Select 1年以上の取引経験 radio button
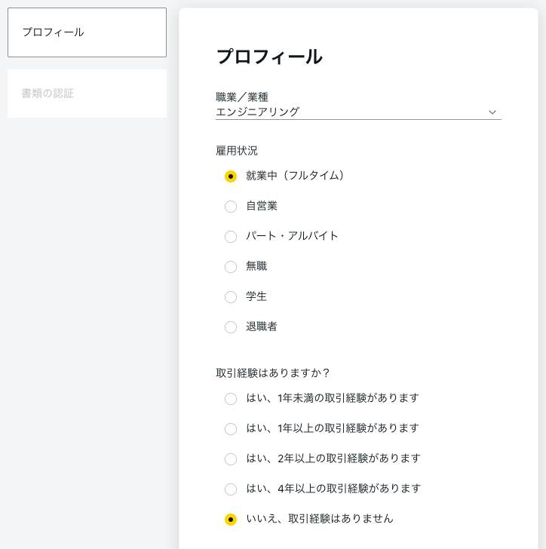 tap(231, 428)
